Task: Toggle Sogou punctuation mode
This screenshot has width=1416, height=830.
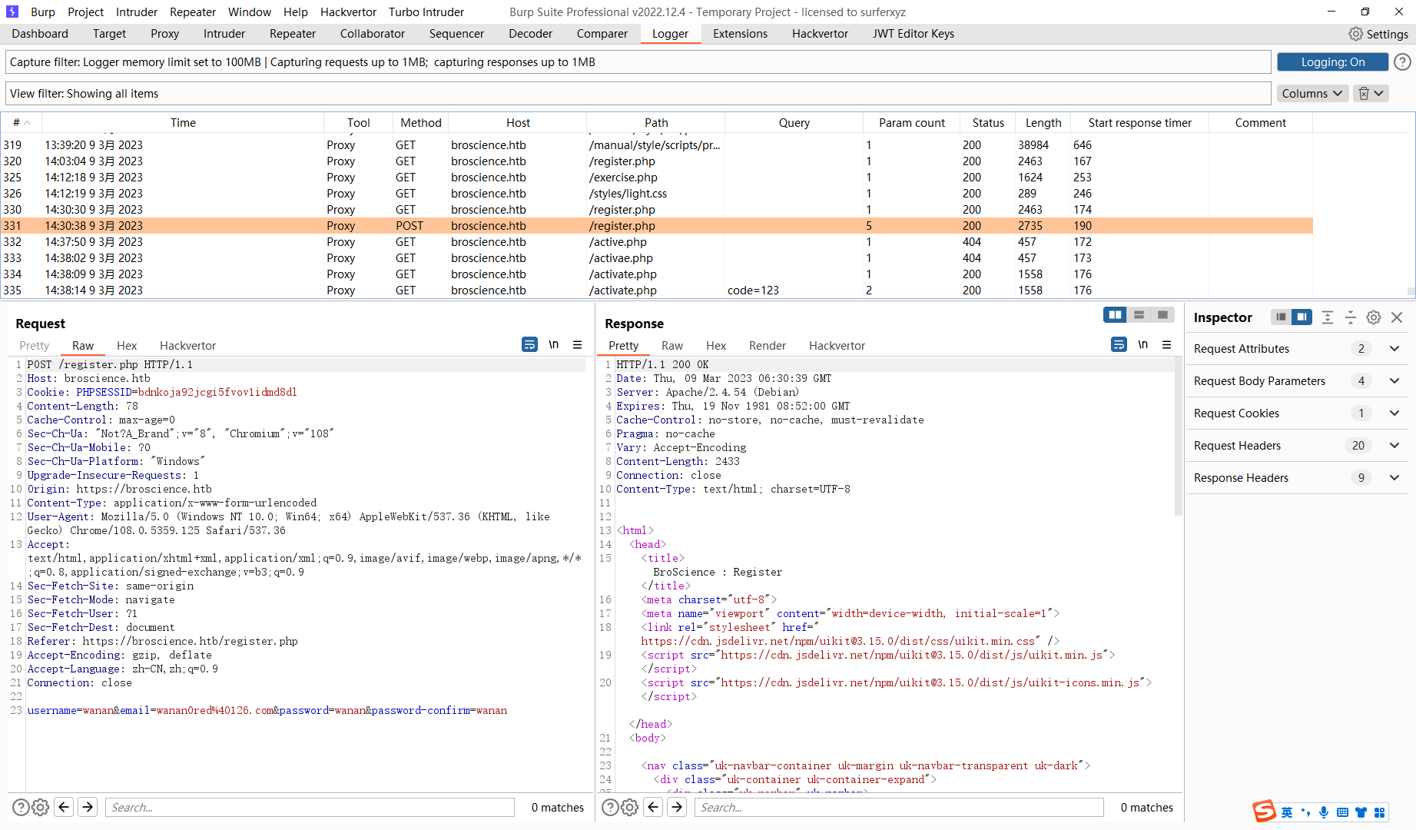Action: pyautogui.click(x=1305, y=812)
